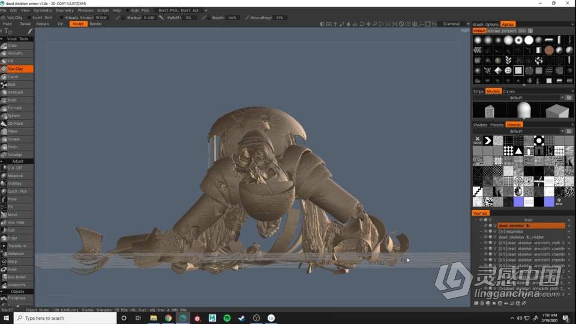Open the Models 'default' folder dropdown
This screenshot has width=576, height=324.
[x=562, y=98]
